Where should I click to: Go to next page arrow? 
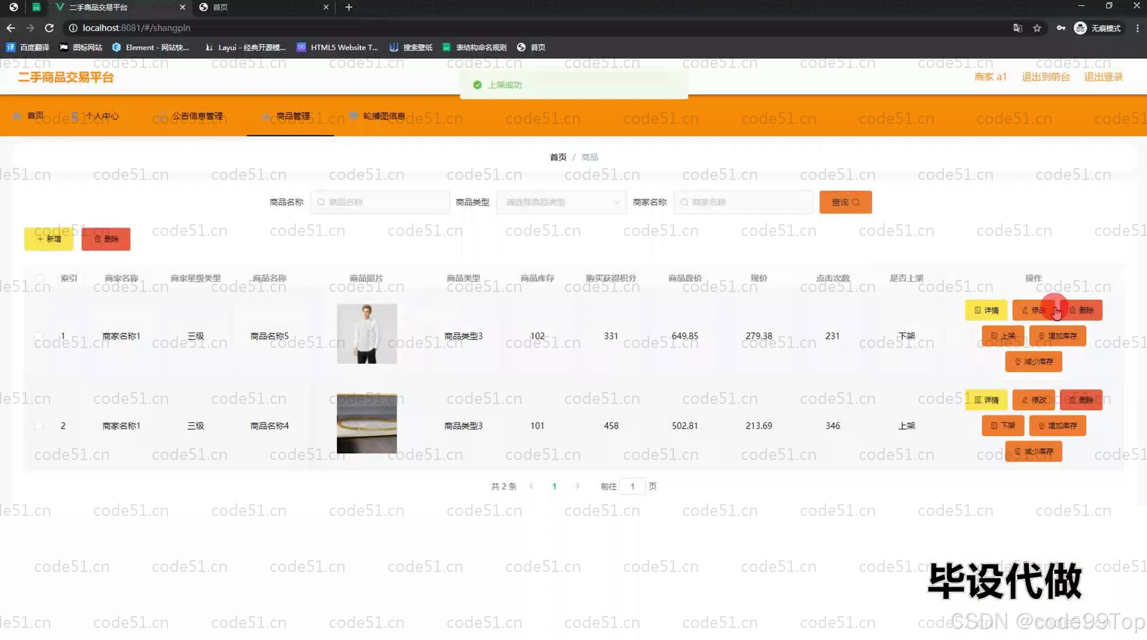577,487
